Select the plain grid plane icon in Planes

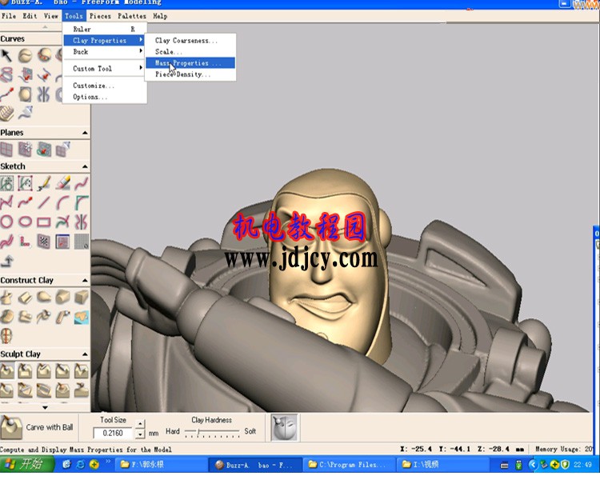pos(6,150)
